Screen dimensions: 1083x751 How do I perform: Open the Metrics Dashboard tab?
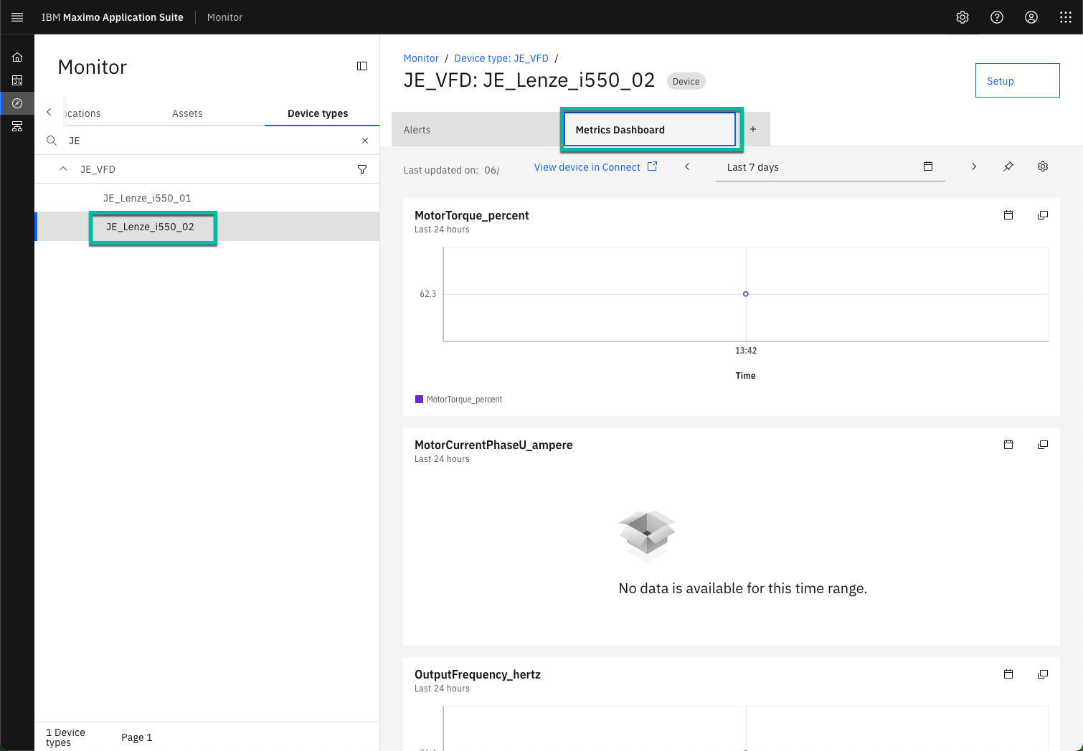pos(649,130)
